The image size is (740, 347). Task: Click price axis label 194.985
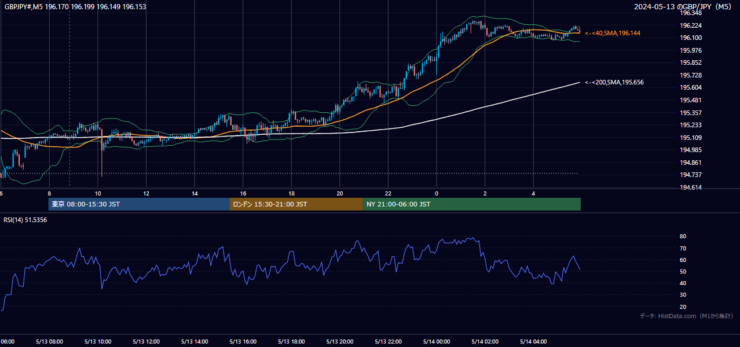(x=691, y=150)
